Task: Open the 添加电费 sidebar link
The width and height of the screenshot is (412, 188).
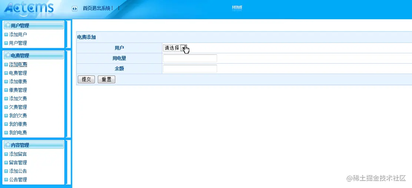Action: [x=18, y=64]
